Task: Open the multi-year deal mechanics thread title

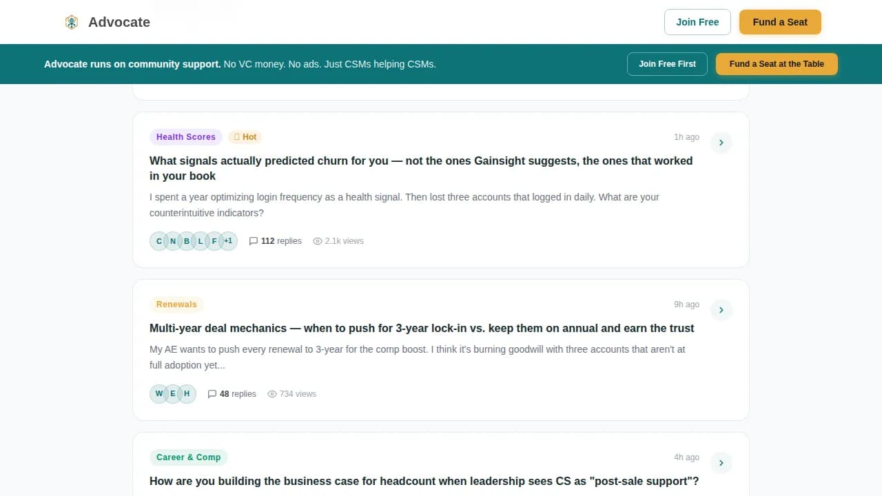Action: tap(421, 328)
